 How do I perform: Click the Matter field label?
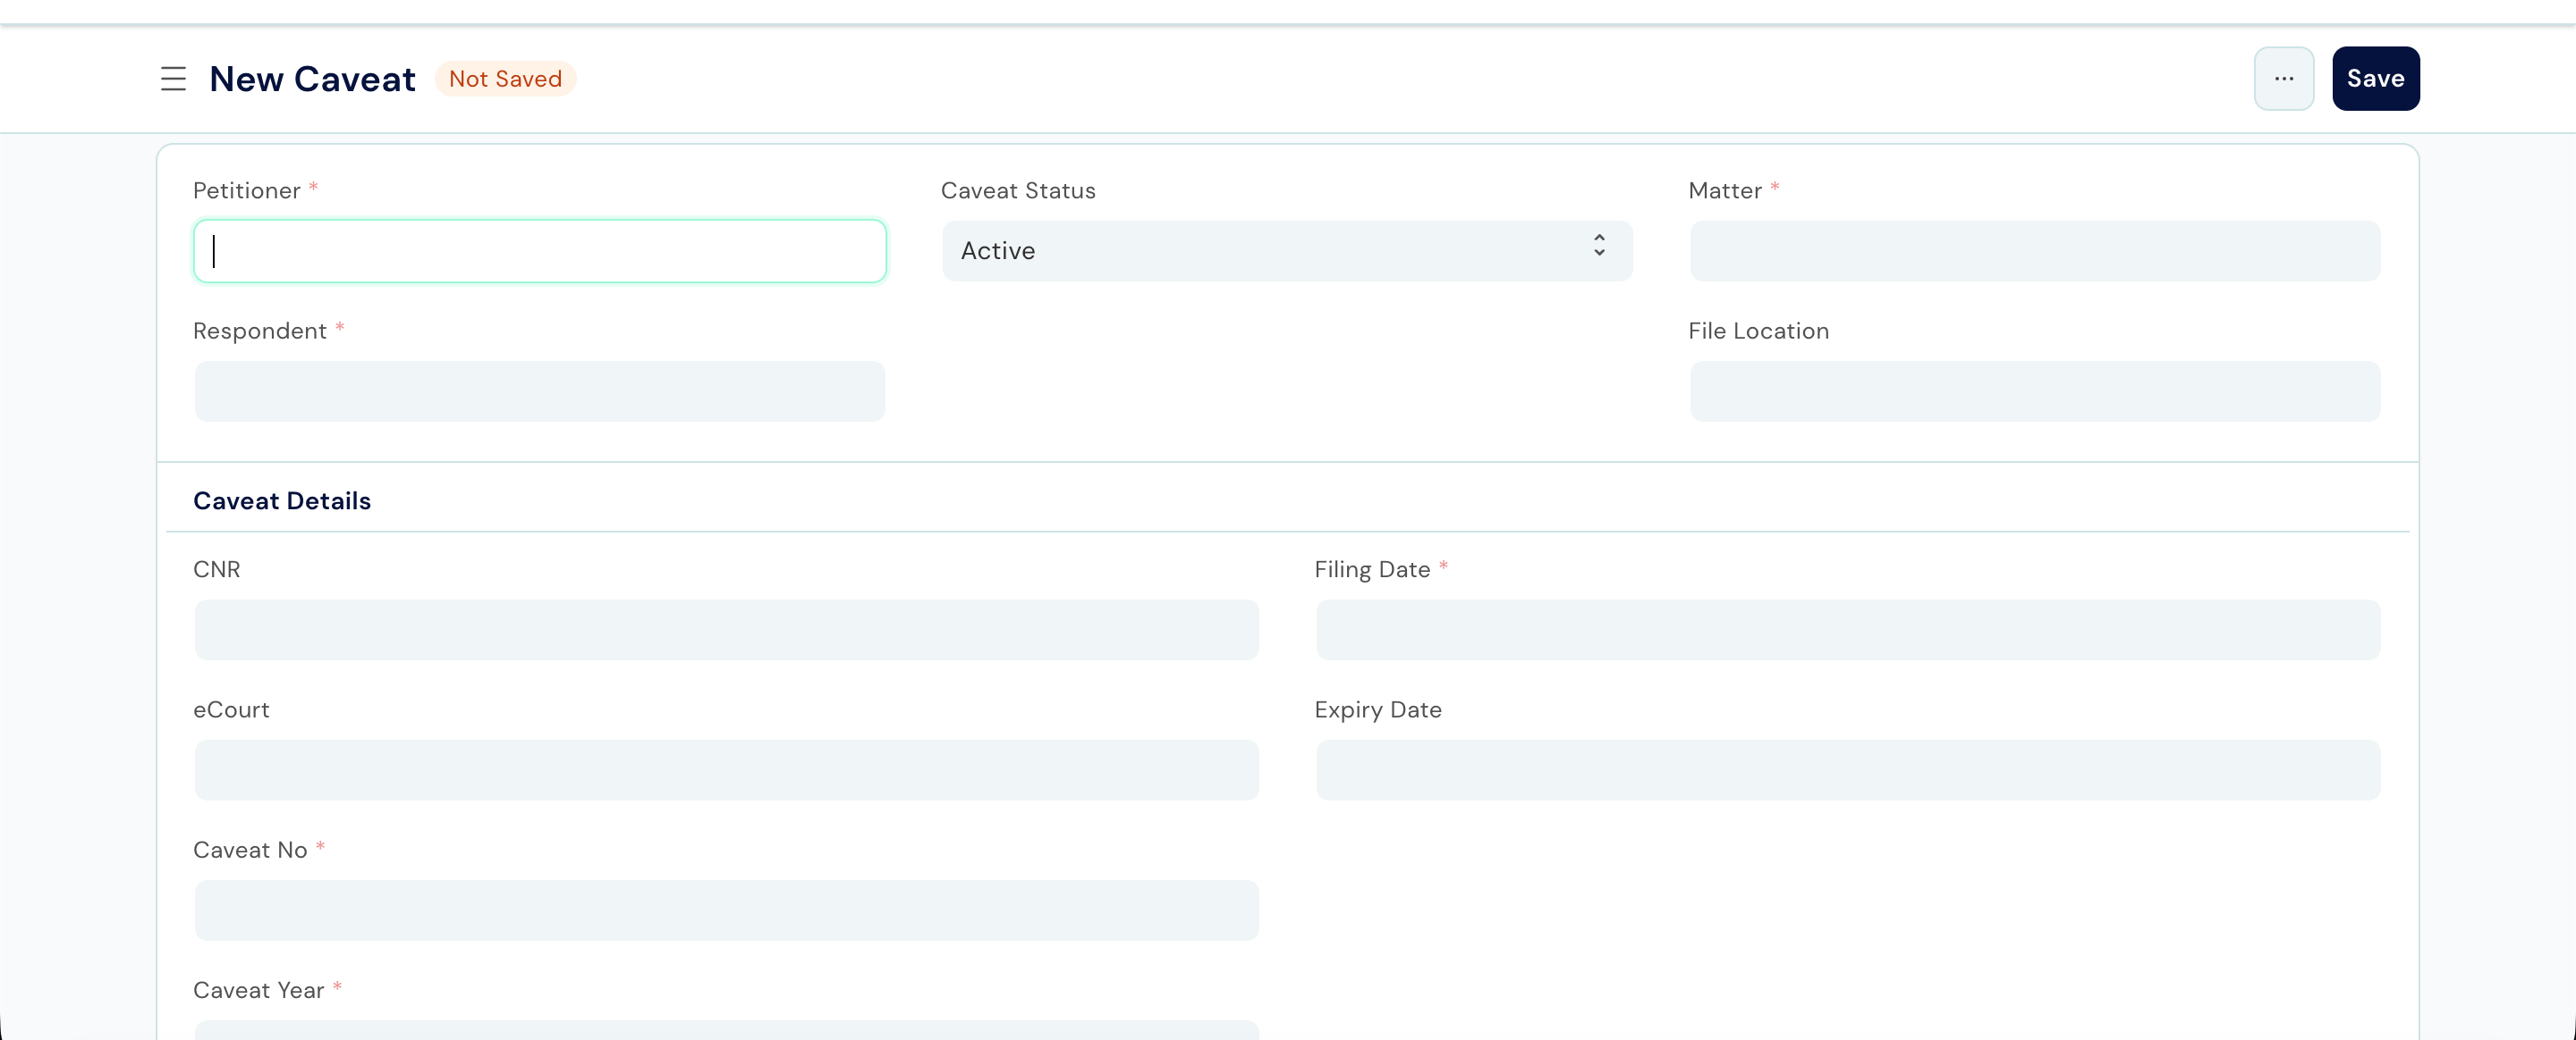(1725, 191)
